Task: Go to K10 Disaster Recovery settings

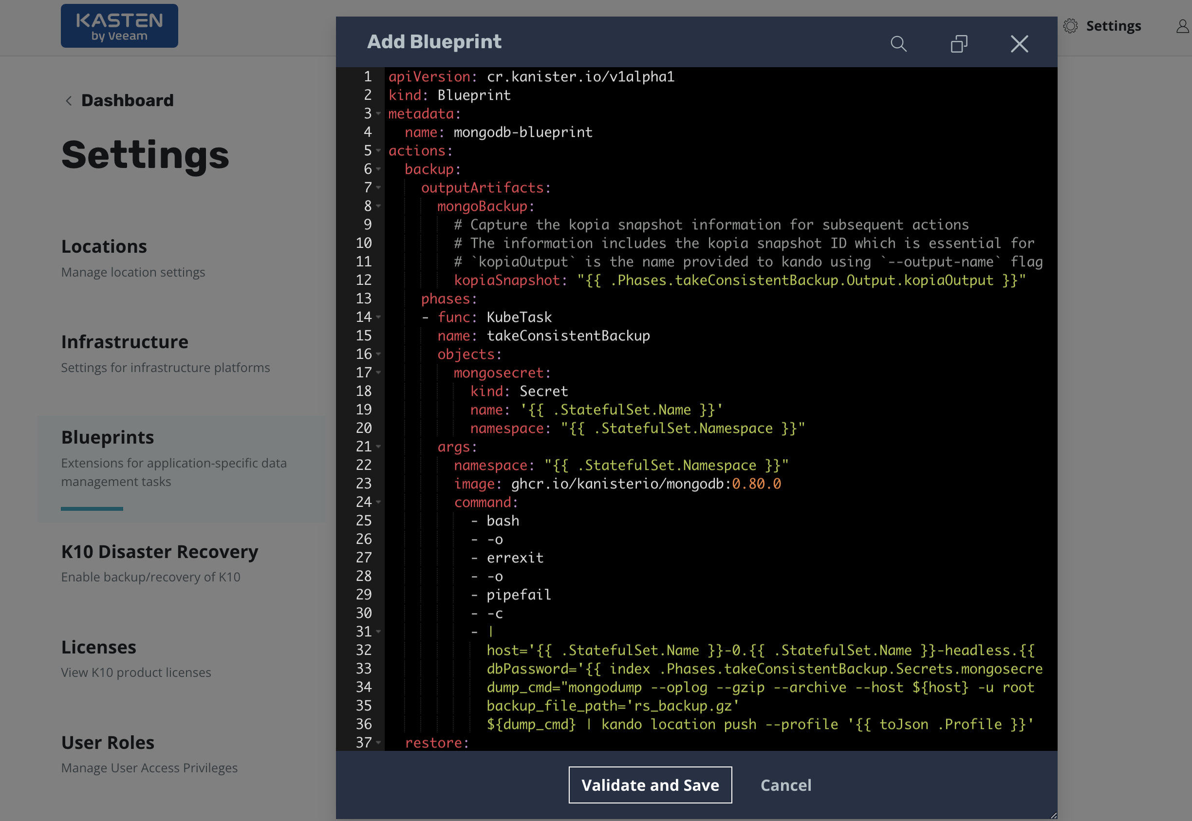Action: [x=159, y=552]
